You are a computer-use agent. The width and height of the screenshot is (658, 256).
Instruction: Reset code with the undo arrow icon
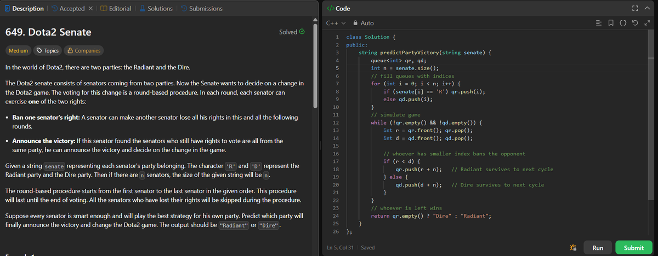pos(636,23)
